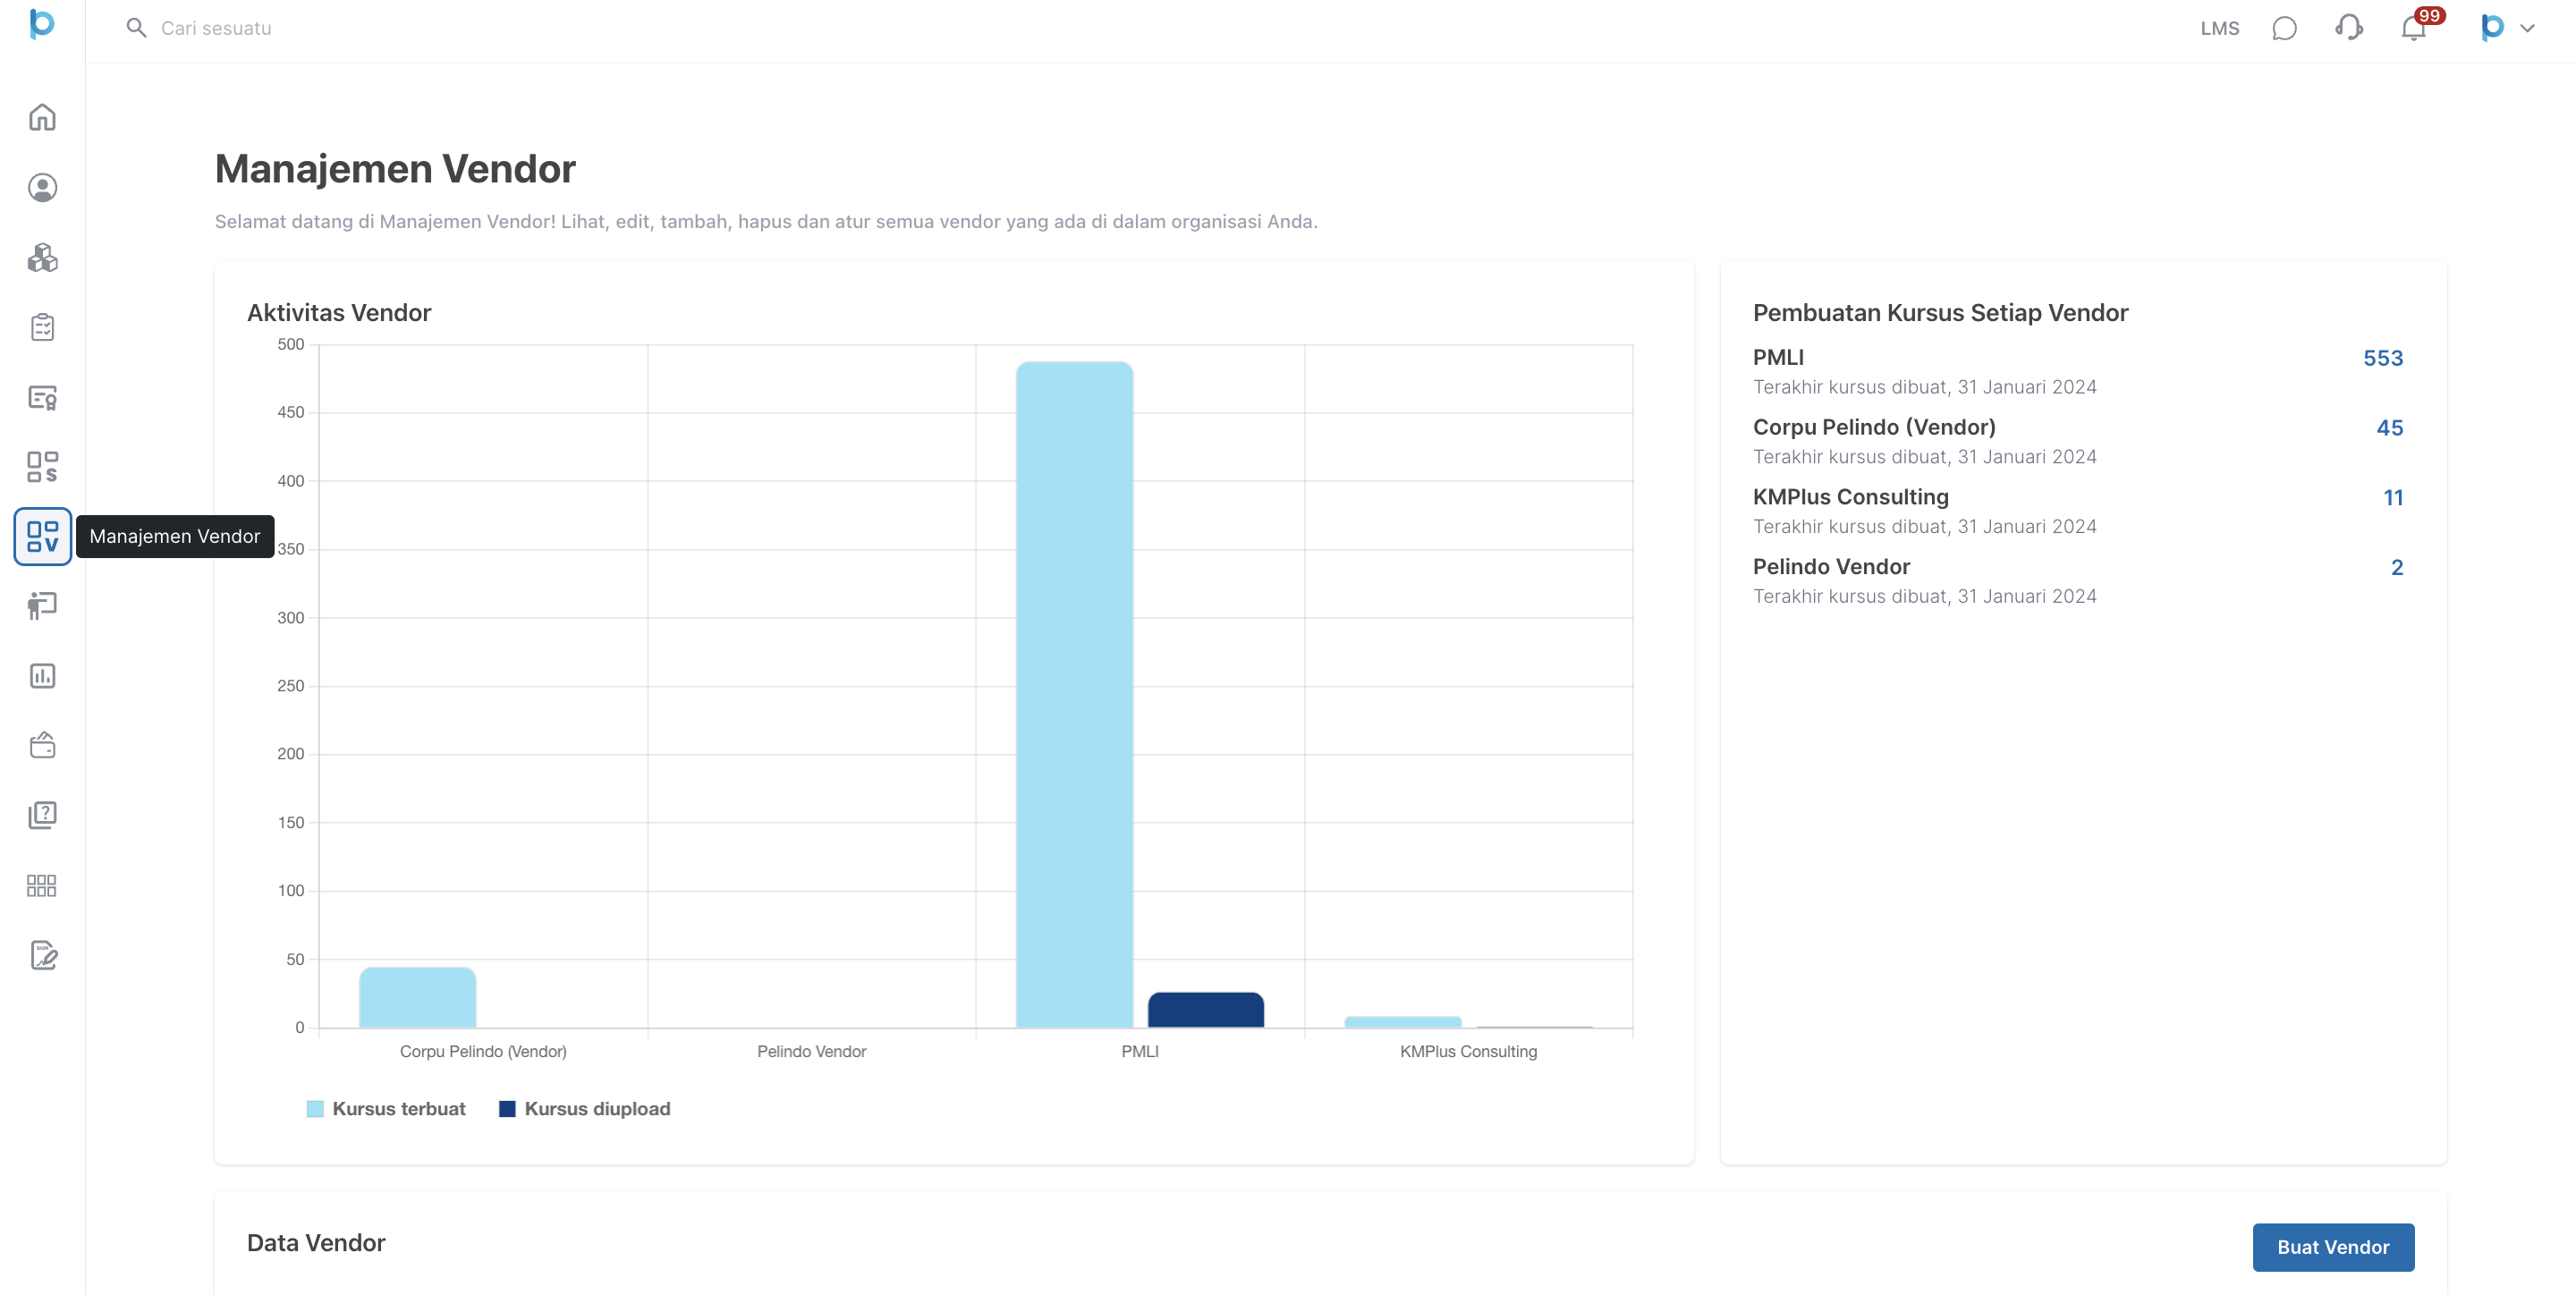Click the wallet sidebar icon
The width and height of the screenshot is (2576, 1295).
42,746
